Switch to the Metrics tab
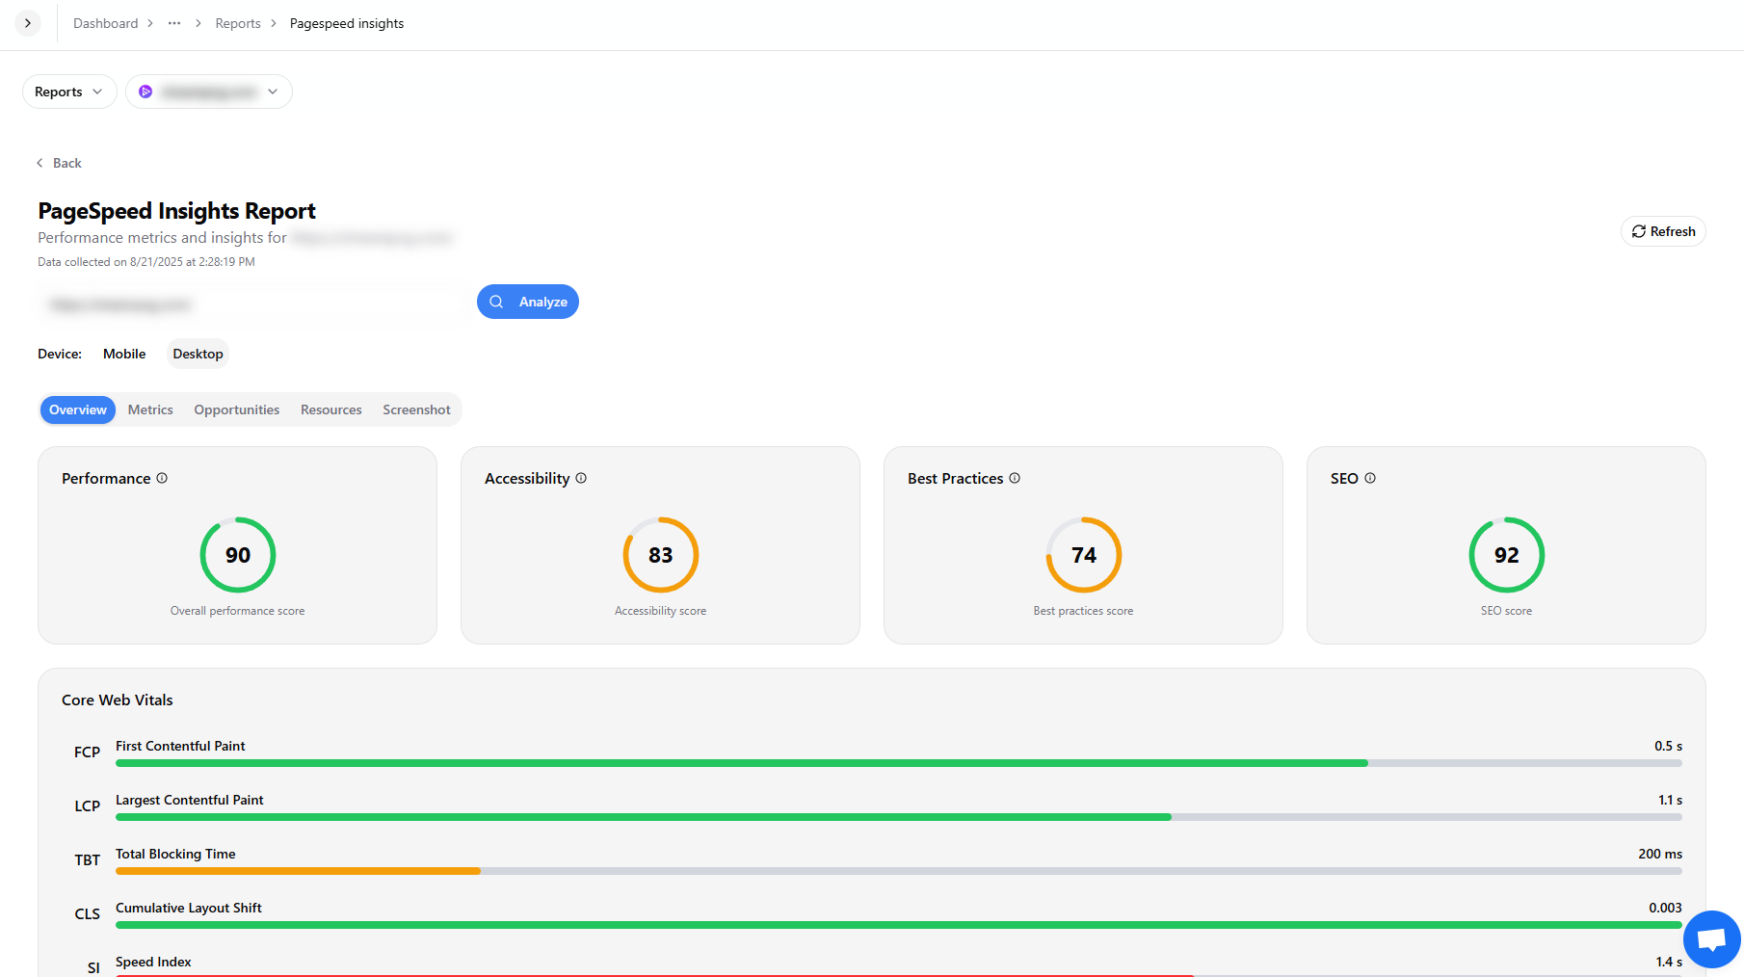The image size is (1744, 977). point(150,409)
